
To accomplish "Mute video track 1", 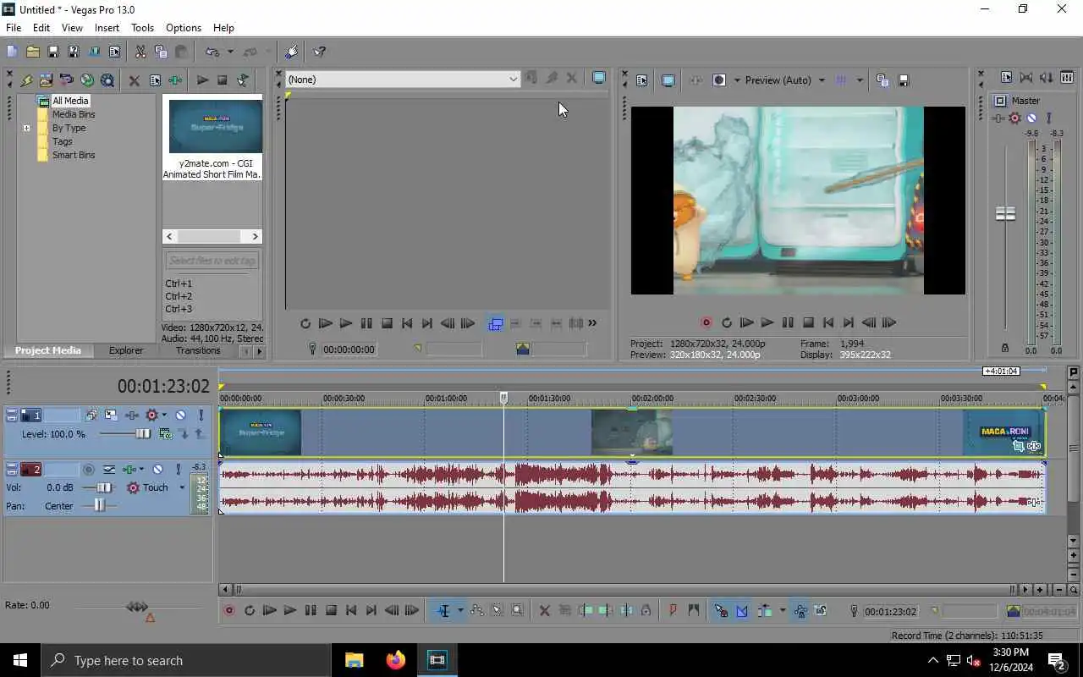I will click(x=180, y=415).
